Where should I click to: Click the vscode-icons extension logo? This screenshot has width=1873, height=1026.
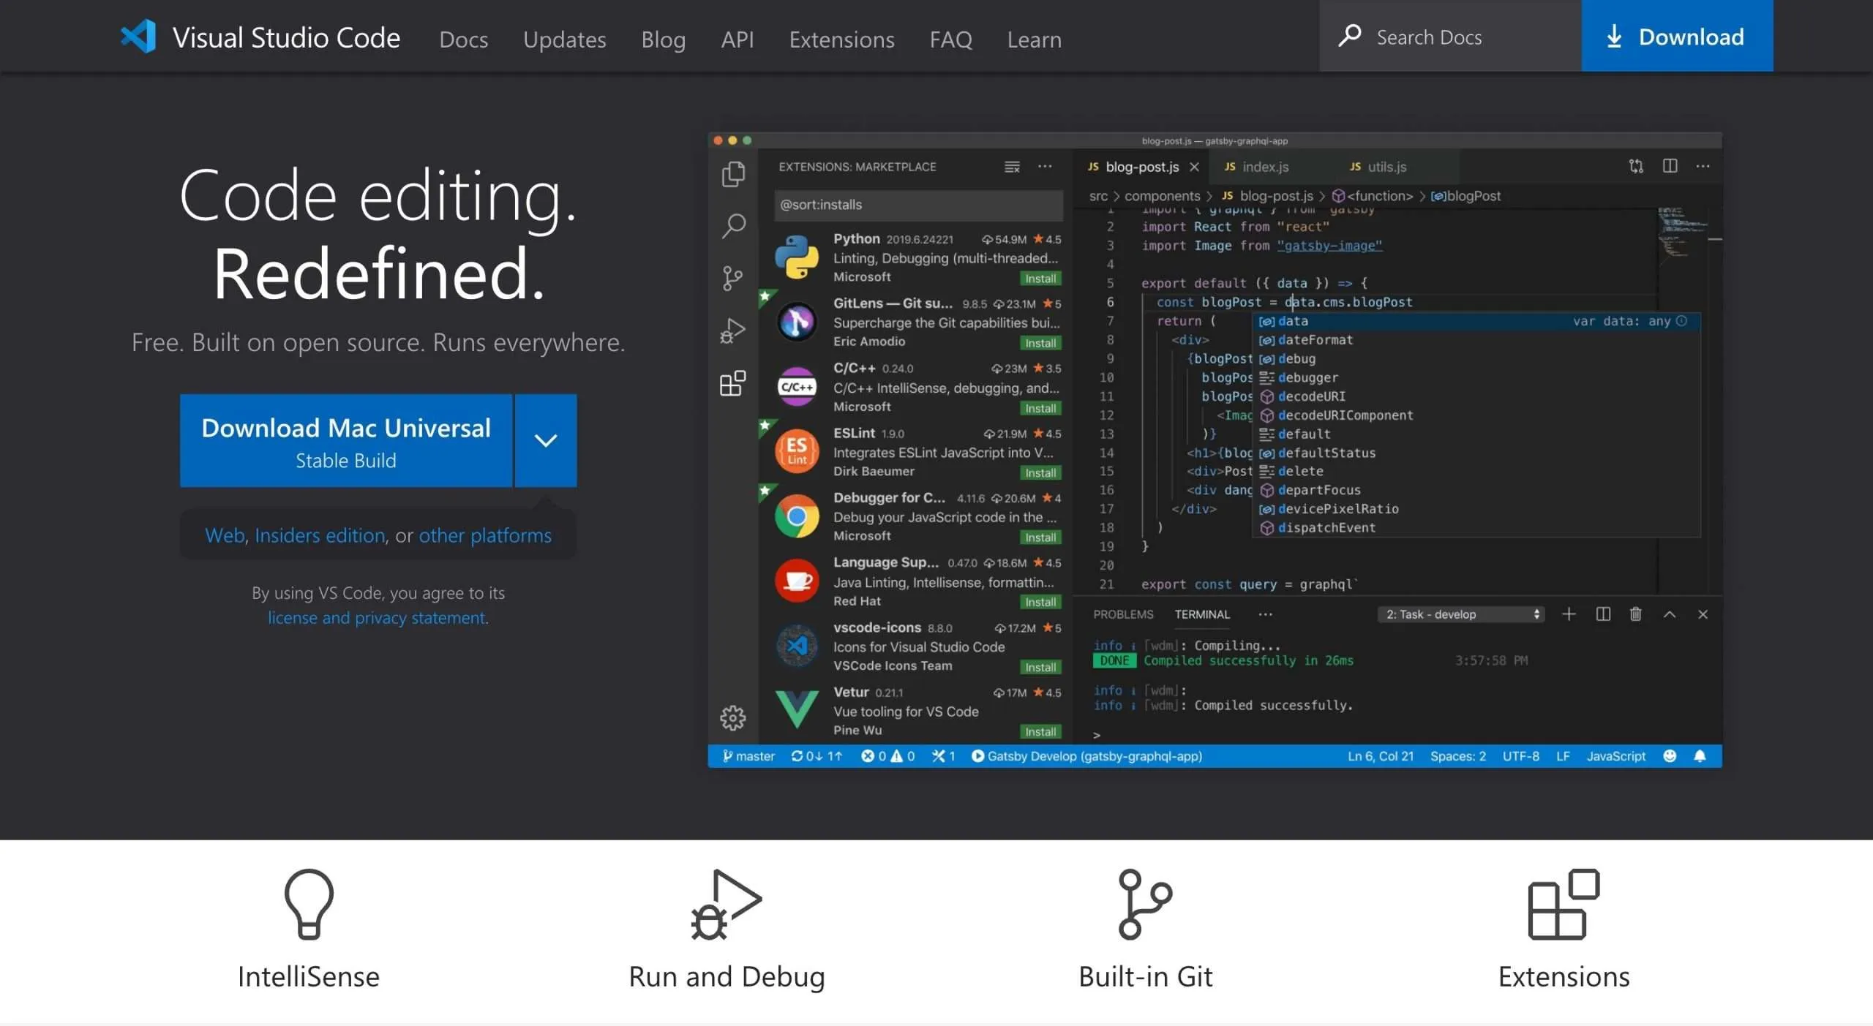tap(797, 646)
